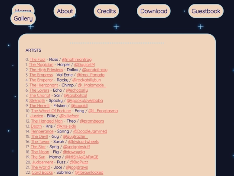
Task: Visit @soapkii profile link
Action: [x=79, y=106]
